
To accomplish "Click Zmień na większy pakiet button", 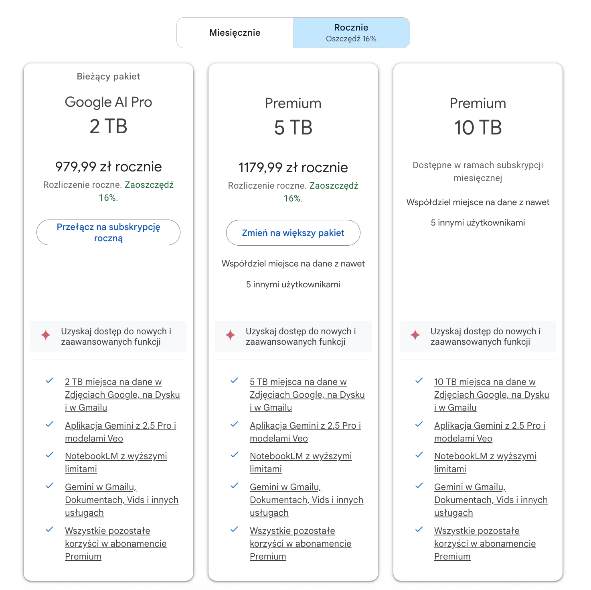I will (293, 233).
